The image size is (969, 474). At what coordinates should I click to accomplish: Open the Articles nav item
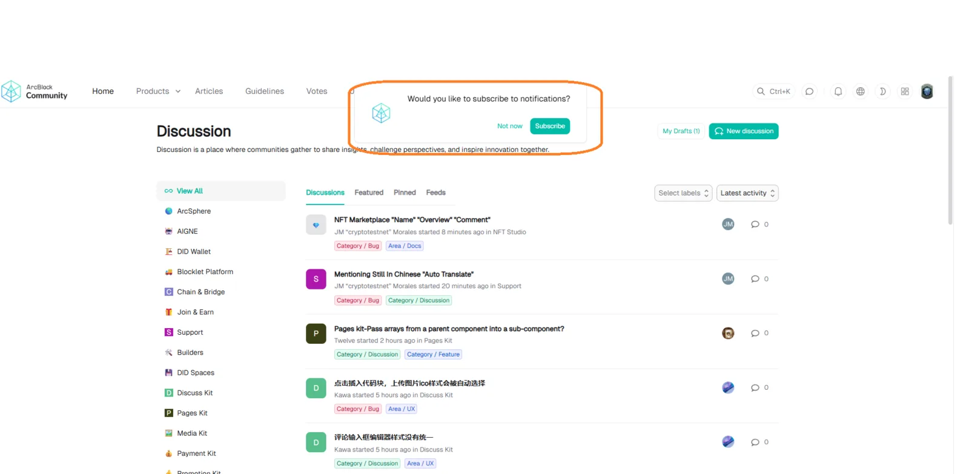[x=209, y=91]
